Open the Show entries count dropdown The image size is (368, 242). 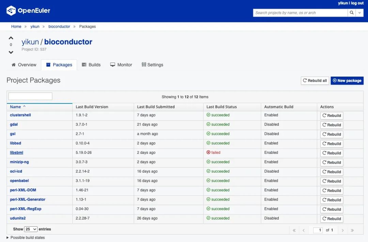point(31,229)
